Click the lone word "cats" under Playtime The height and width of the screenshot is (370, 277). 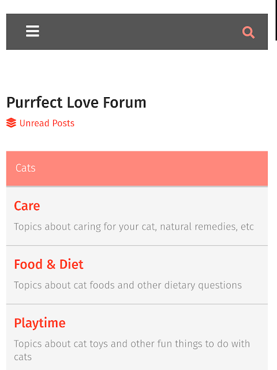pyautogui.click(x=23, y=357)
